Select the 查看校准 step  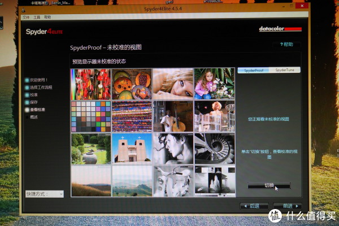pos(35,110)
